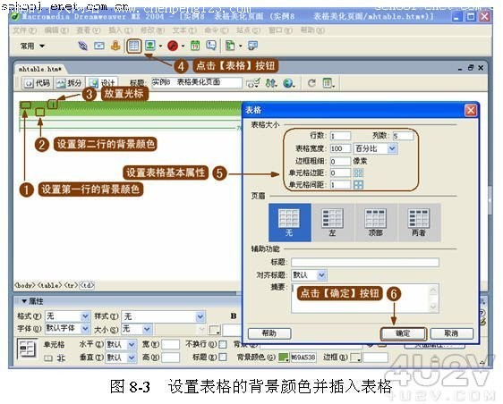
Task: Click the 取消 button in 表格 dialog
Action: click(451, 333)
